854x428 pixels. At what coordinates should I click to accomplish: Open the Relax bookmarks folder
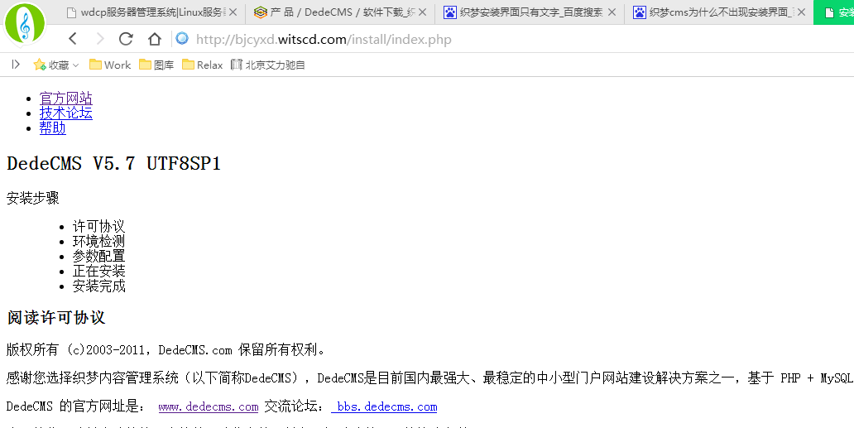point(203,65)
